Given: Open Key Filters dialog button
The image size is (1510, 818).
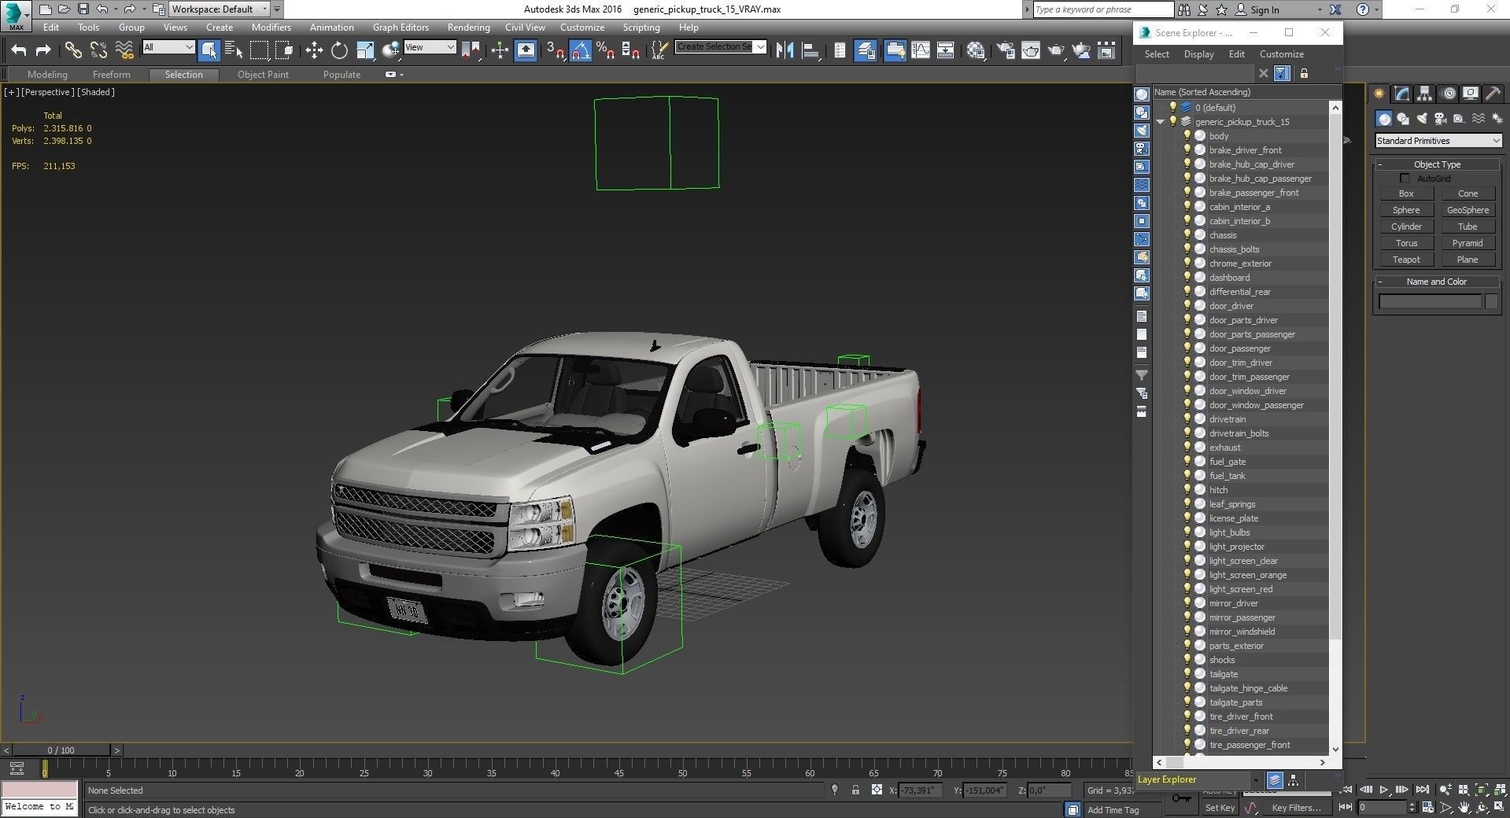Looking at the screenshot, I should pos(1295,808).
